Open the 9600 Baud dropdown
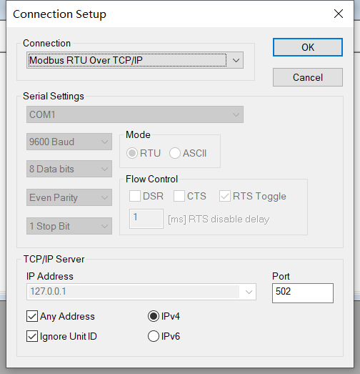This screenshot has height=374, width=360. pyautogui.click(x=69, y=142)
